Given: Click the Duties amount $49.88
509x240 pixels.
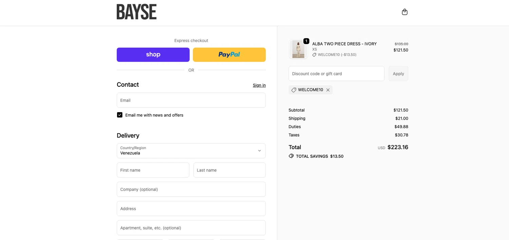Looking at the screenshot, I should (401, 127).
